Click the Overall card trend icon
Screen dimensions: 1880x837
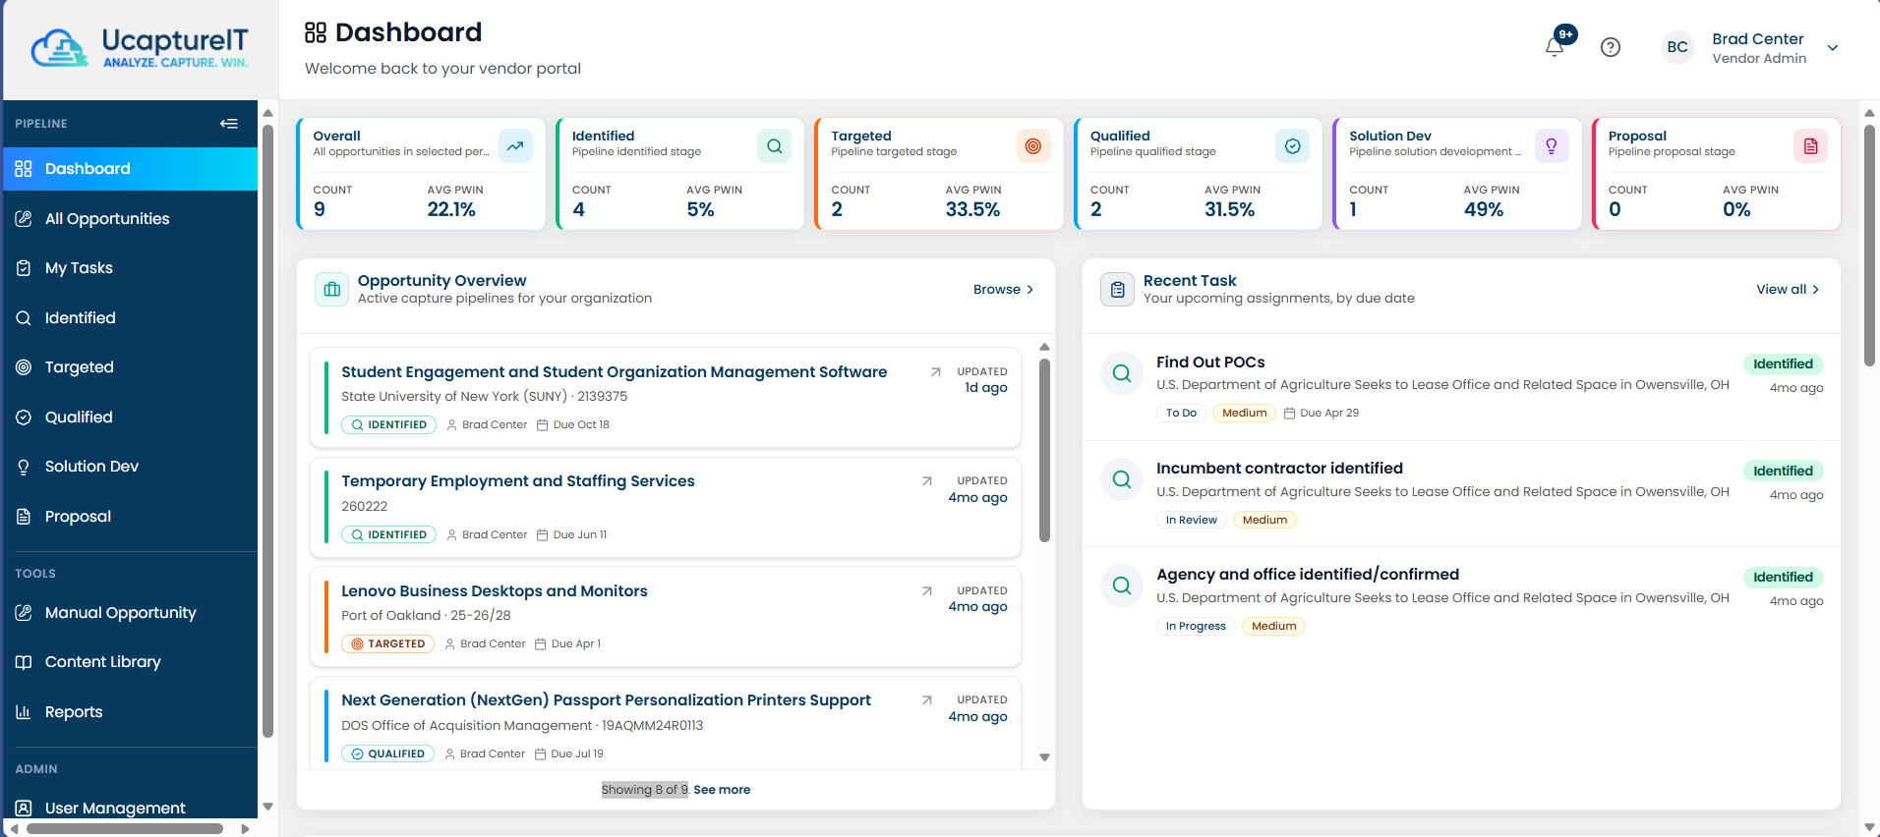pyautogui.click(x=515, y=145)
